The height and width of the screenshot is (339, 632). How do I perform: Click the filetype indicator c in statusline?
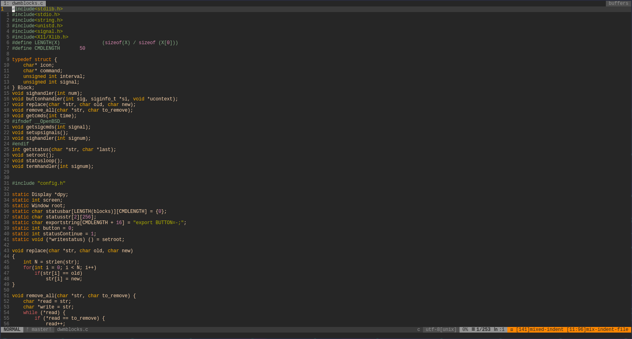coord(419,330)
